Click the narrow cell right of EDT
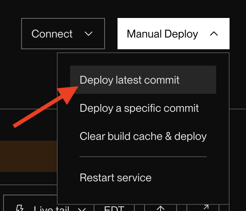The width and height of the screenshot is (246, 211). click(139, 208)
